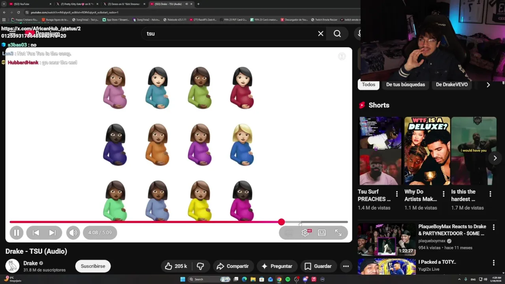Open Microsoft Edge from the taskbar
505x284 pixels.
coord(244,279)
